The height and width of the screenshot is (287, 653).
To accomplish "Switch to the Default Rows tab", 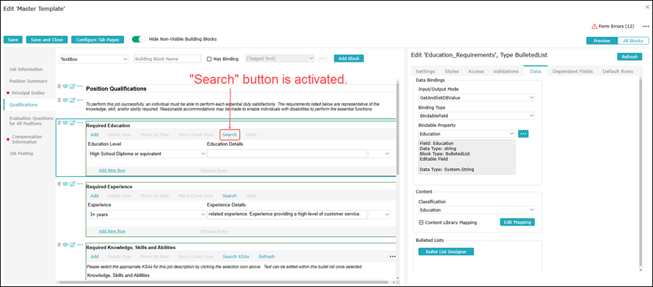I will tap(617, 71).
